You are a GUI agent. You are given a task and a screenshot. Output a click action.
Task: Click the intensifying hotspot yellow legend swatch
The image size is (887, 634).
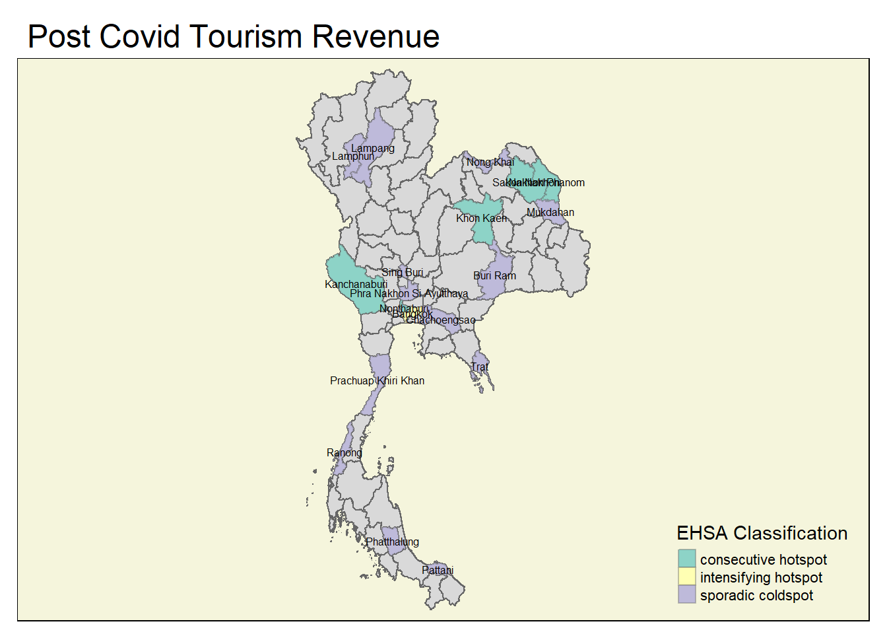pos(686,577)
